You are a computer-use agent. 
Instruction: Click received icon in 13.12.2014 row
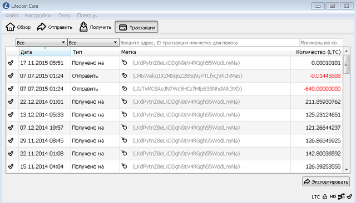point(124,114)
